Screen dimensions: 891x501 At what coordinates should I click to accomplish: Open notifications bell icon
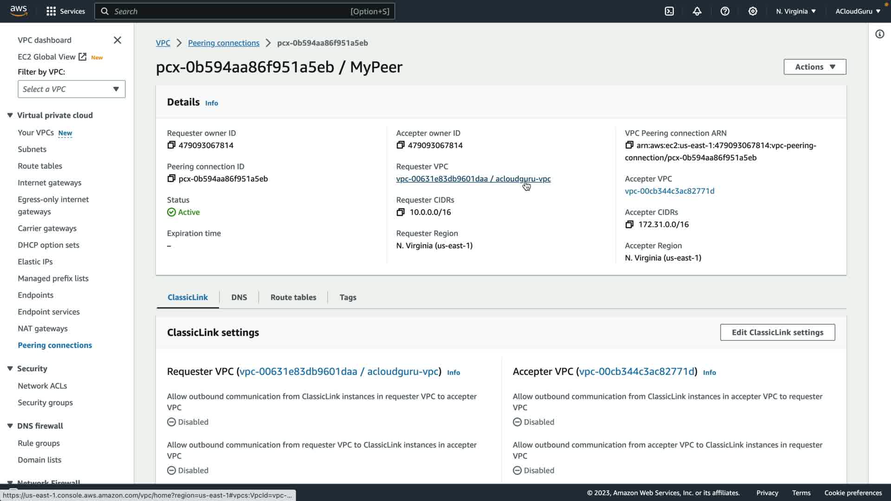pos(697,11)
